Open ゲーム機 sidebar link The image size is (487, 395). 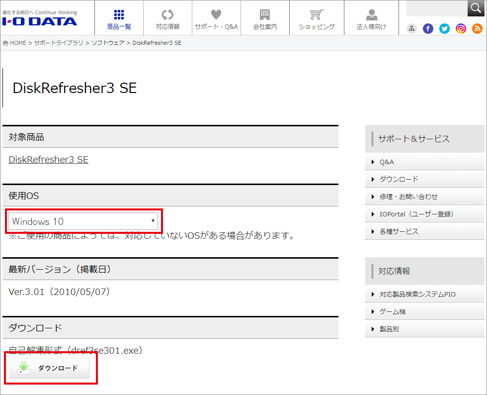click(x=425, y=311)
